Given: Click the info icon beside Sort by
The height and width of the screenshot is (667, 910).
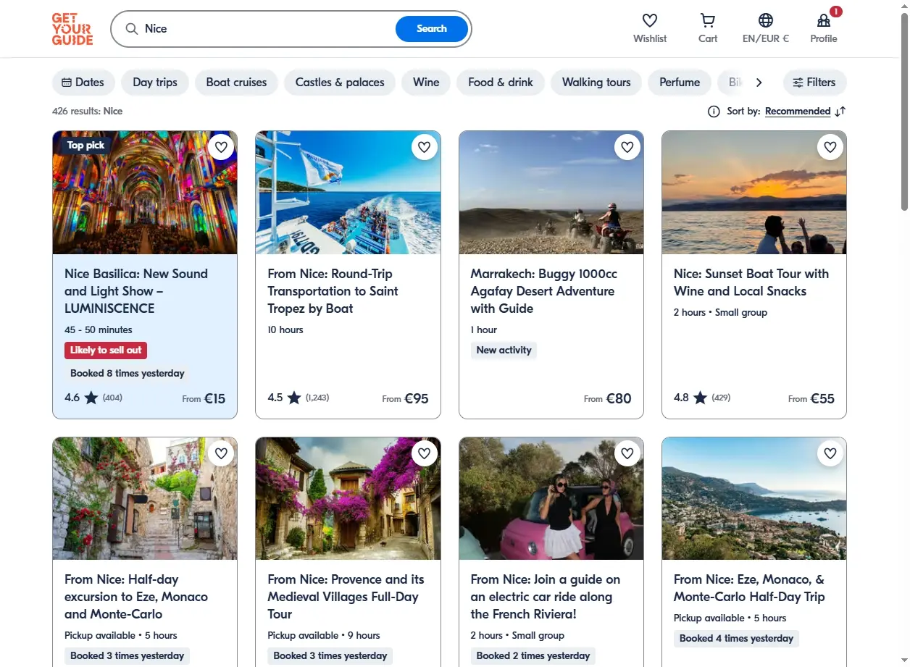Looking at the screenshot, I should [714, 112].
